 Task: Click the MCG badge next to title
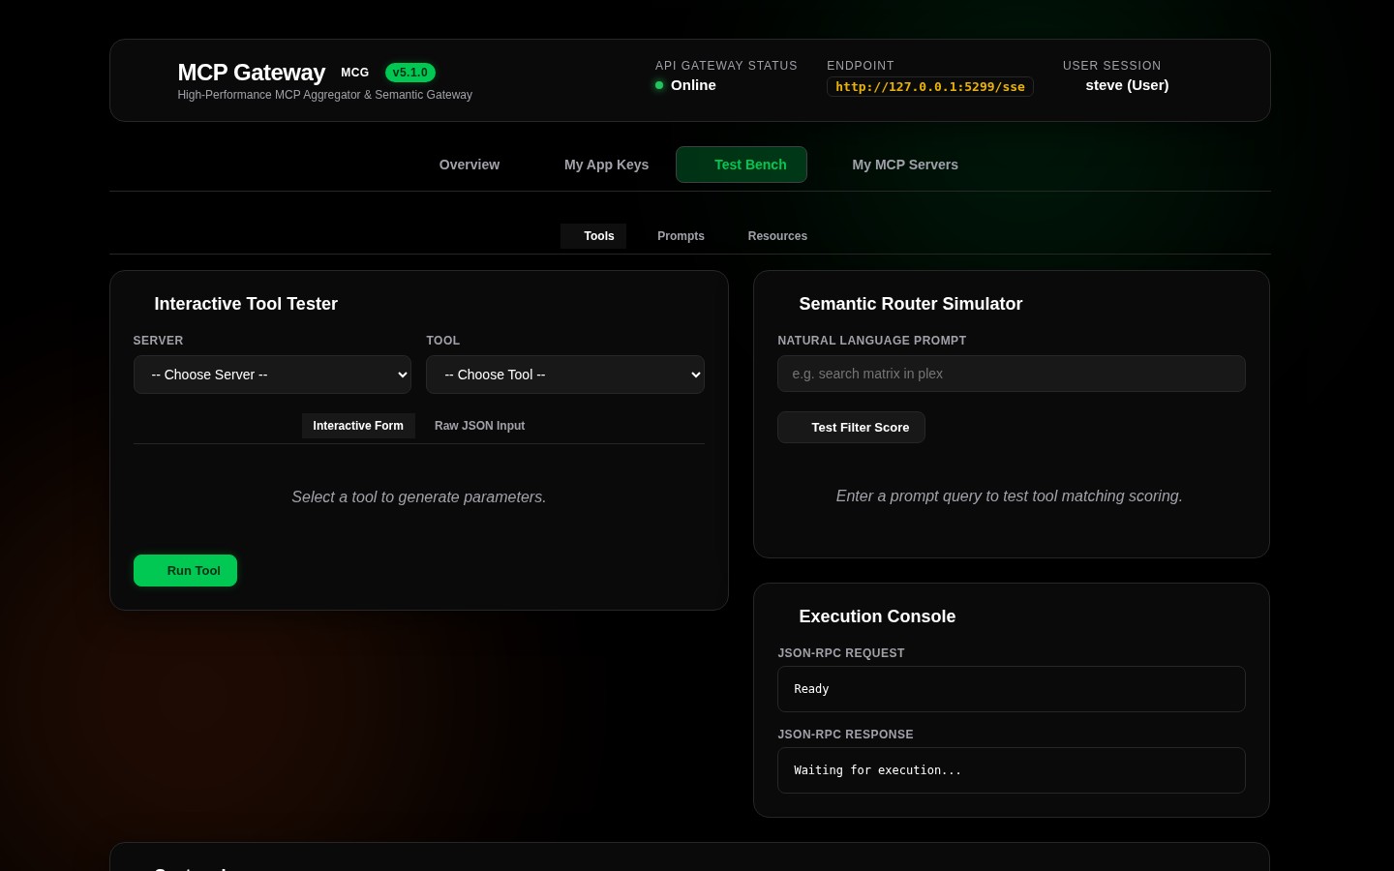coord(354,73)
